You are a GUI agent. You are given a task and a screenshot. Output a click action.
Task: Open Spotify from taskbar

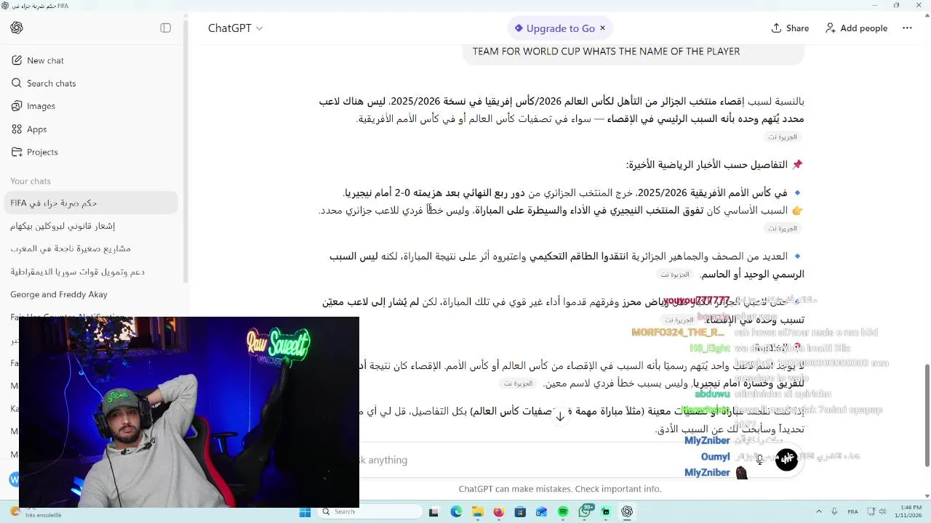563,512
